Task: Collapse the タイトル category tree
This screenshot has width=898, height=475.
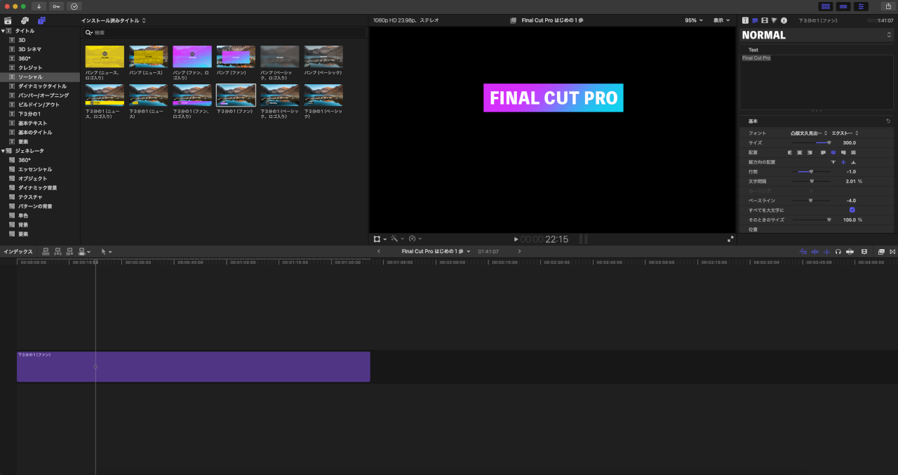Action: 3,31
